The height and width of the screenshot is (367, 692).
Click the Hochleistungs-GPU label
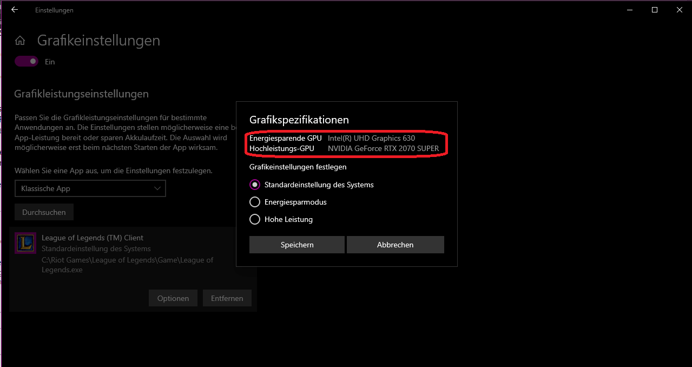pyautogui.click(x=281, y=148)
